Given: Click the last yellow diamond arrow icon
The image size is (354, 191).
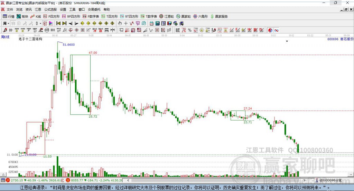Looking at the screenshot, I should [112, 23].
